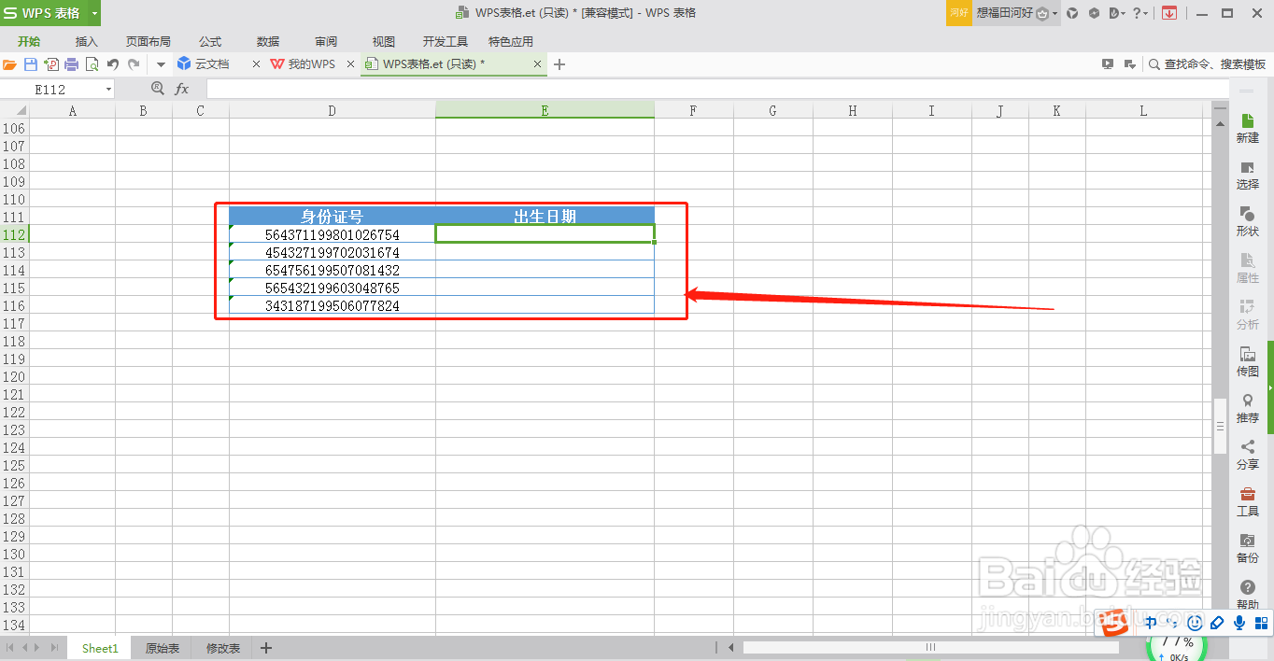Open print preview icon
This screenshot has width=1274, height=661.
point(92,64)
